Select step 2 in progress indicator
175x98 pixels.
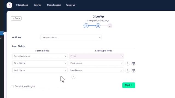click(x=98, y=26)
